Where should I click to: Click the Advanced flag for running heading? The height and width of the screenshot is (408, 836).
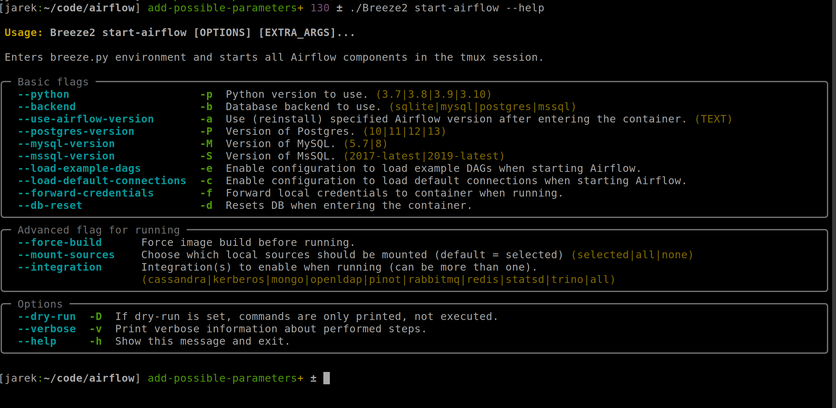click(x=99, y=230)
